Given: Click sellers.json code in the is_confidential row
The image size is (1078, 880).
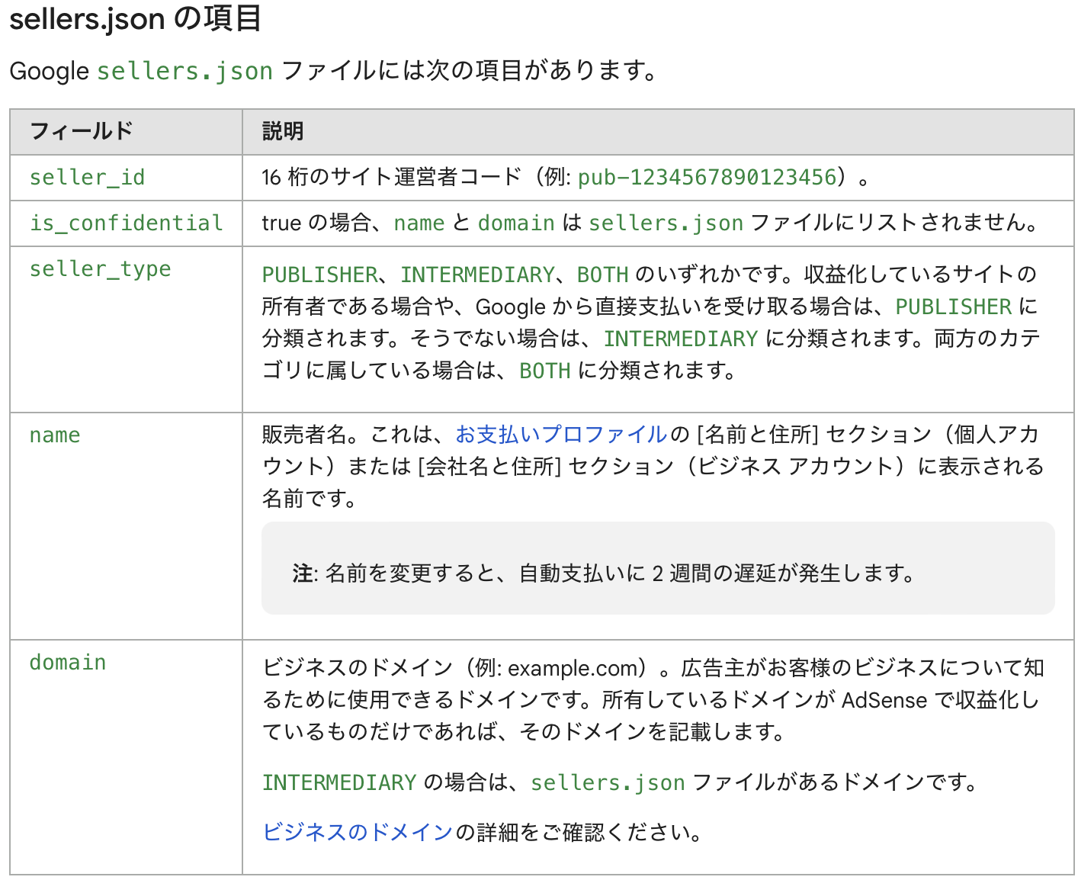Looking at the screenshot, I should click(x=666, y=223).
